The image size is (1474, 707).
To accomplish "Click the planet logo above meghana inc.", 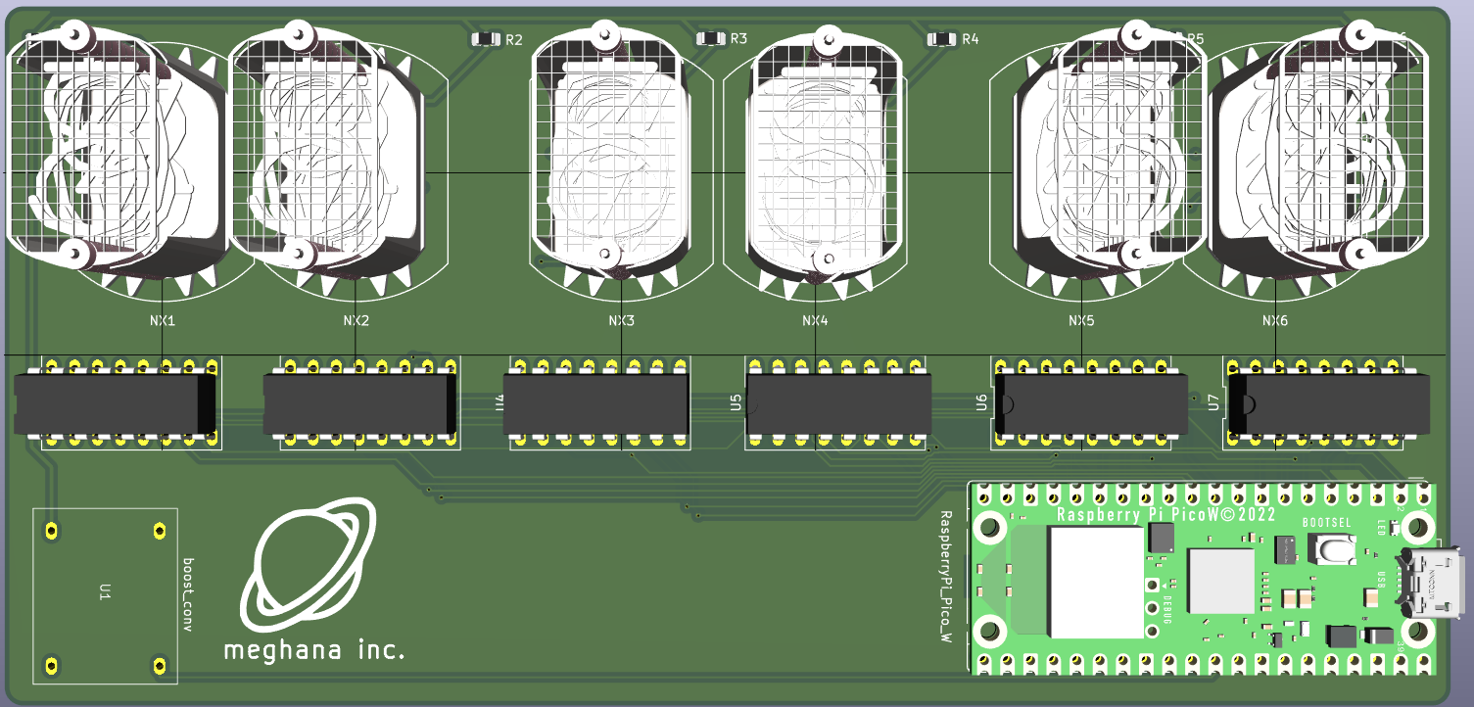I will click(309, 563).
